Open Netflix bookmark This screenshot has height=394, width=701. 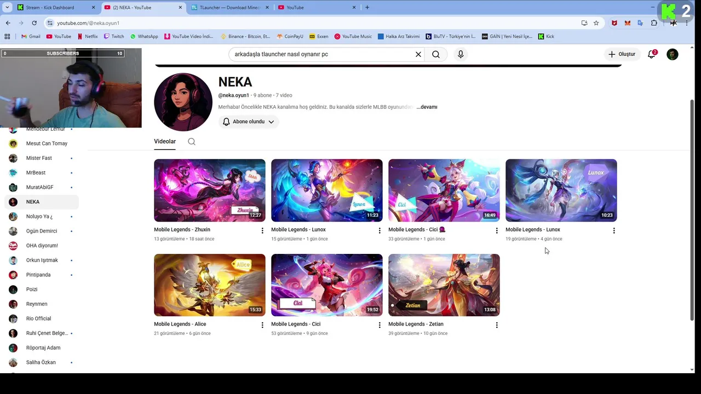[88, 37]
